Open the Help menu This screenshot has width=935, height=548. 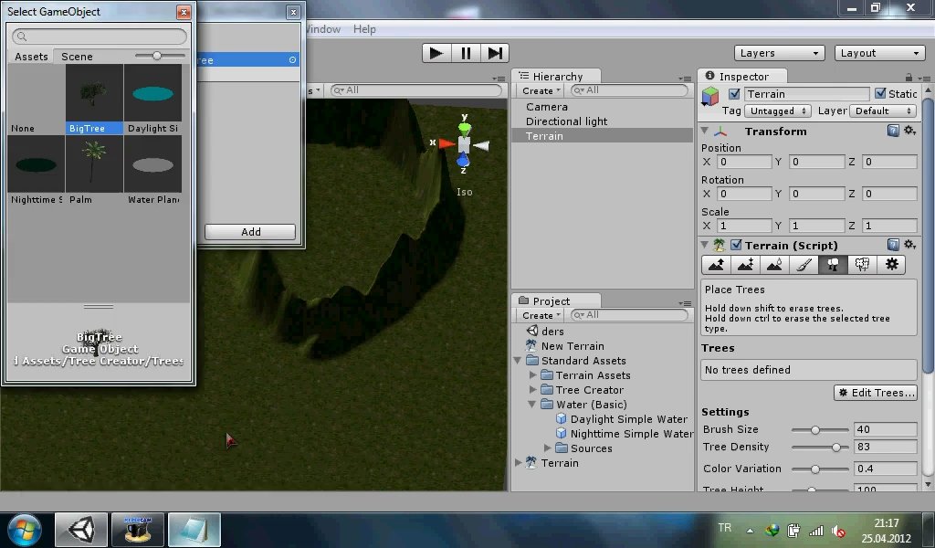click(x=364, y=29)
